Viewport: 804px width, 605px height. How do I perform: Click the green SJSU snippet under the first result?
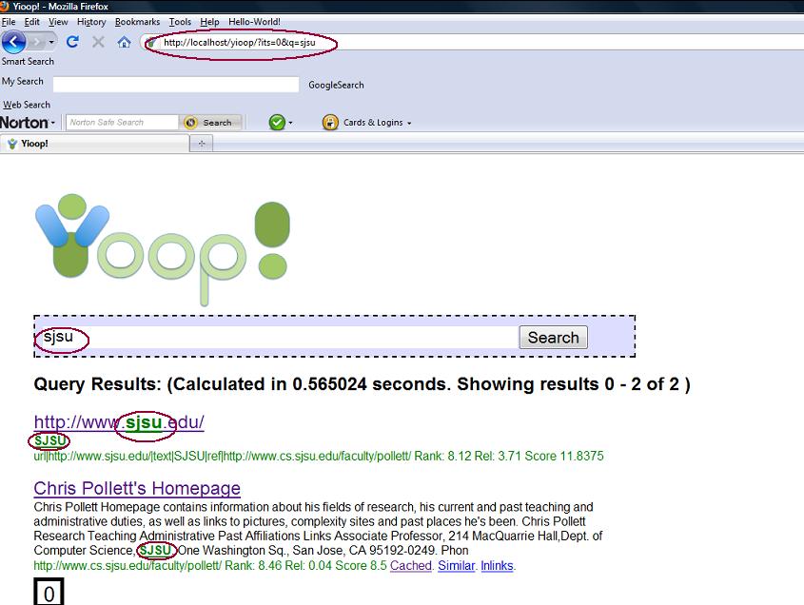(49, 440)
